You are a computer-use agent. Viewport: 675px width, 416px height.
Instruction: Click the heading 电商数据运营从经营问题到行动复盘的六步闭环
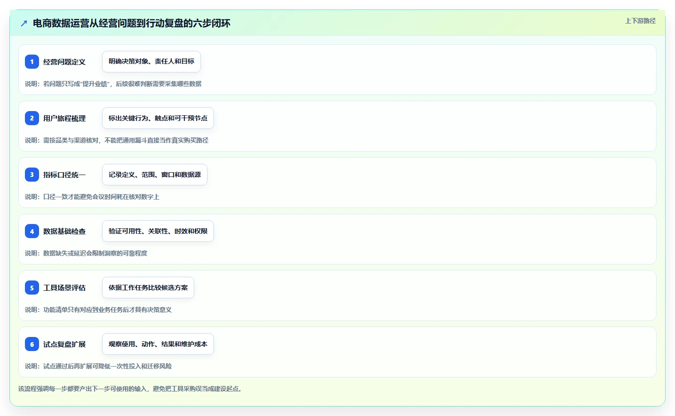click(x=132, y=23)
